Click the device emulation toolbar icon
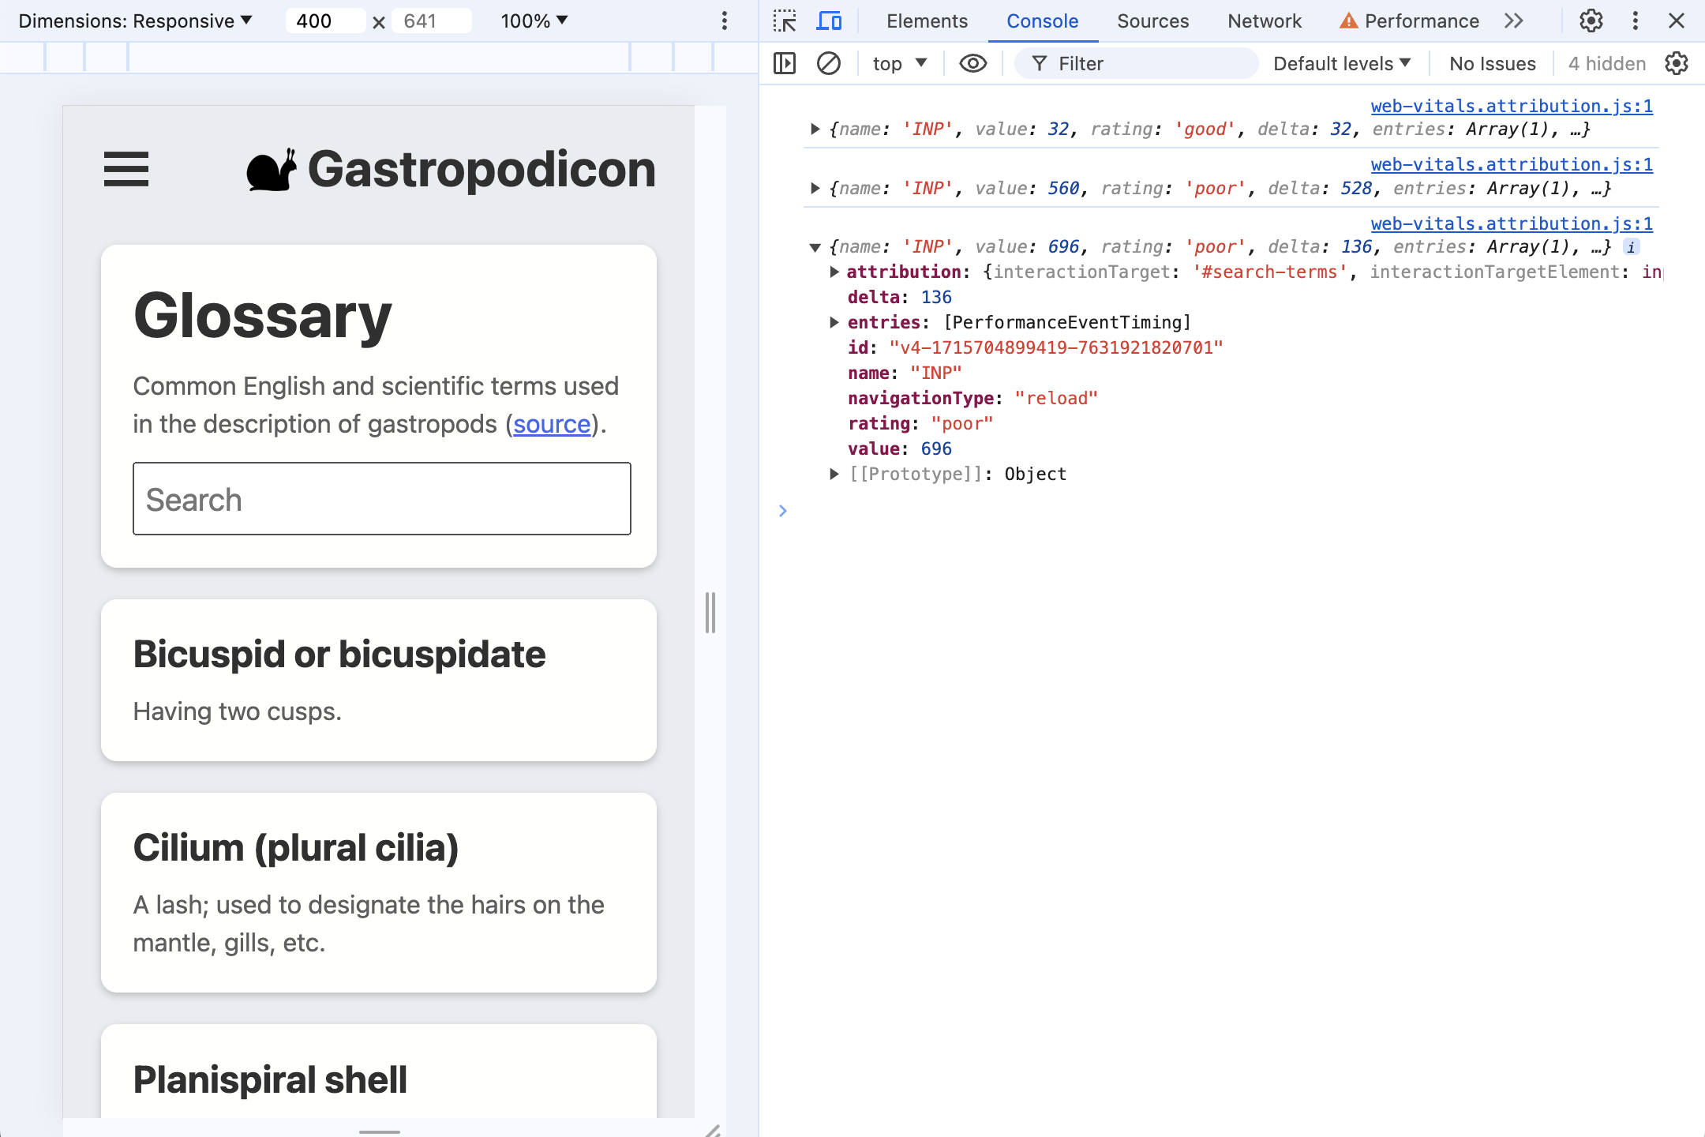1705x1137 pixels. (830, 21)
